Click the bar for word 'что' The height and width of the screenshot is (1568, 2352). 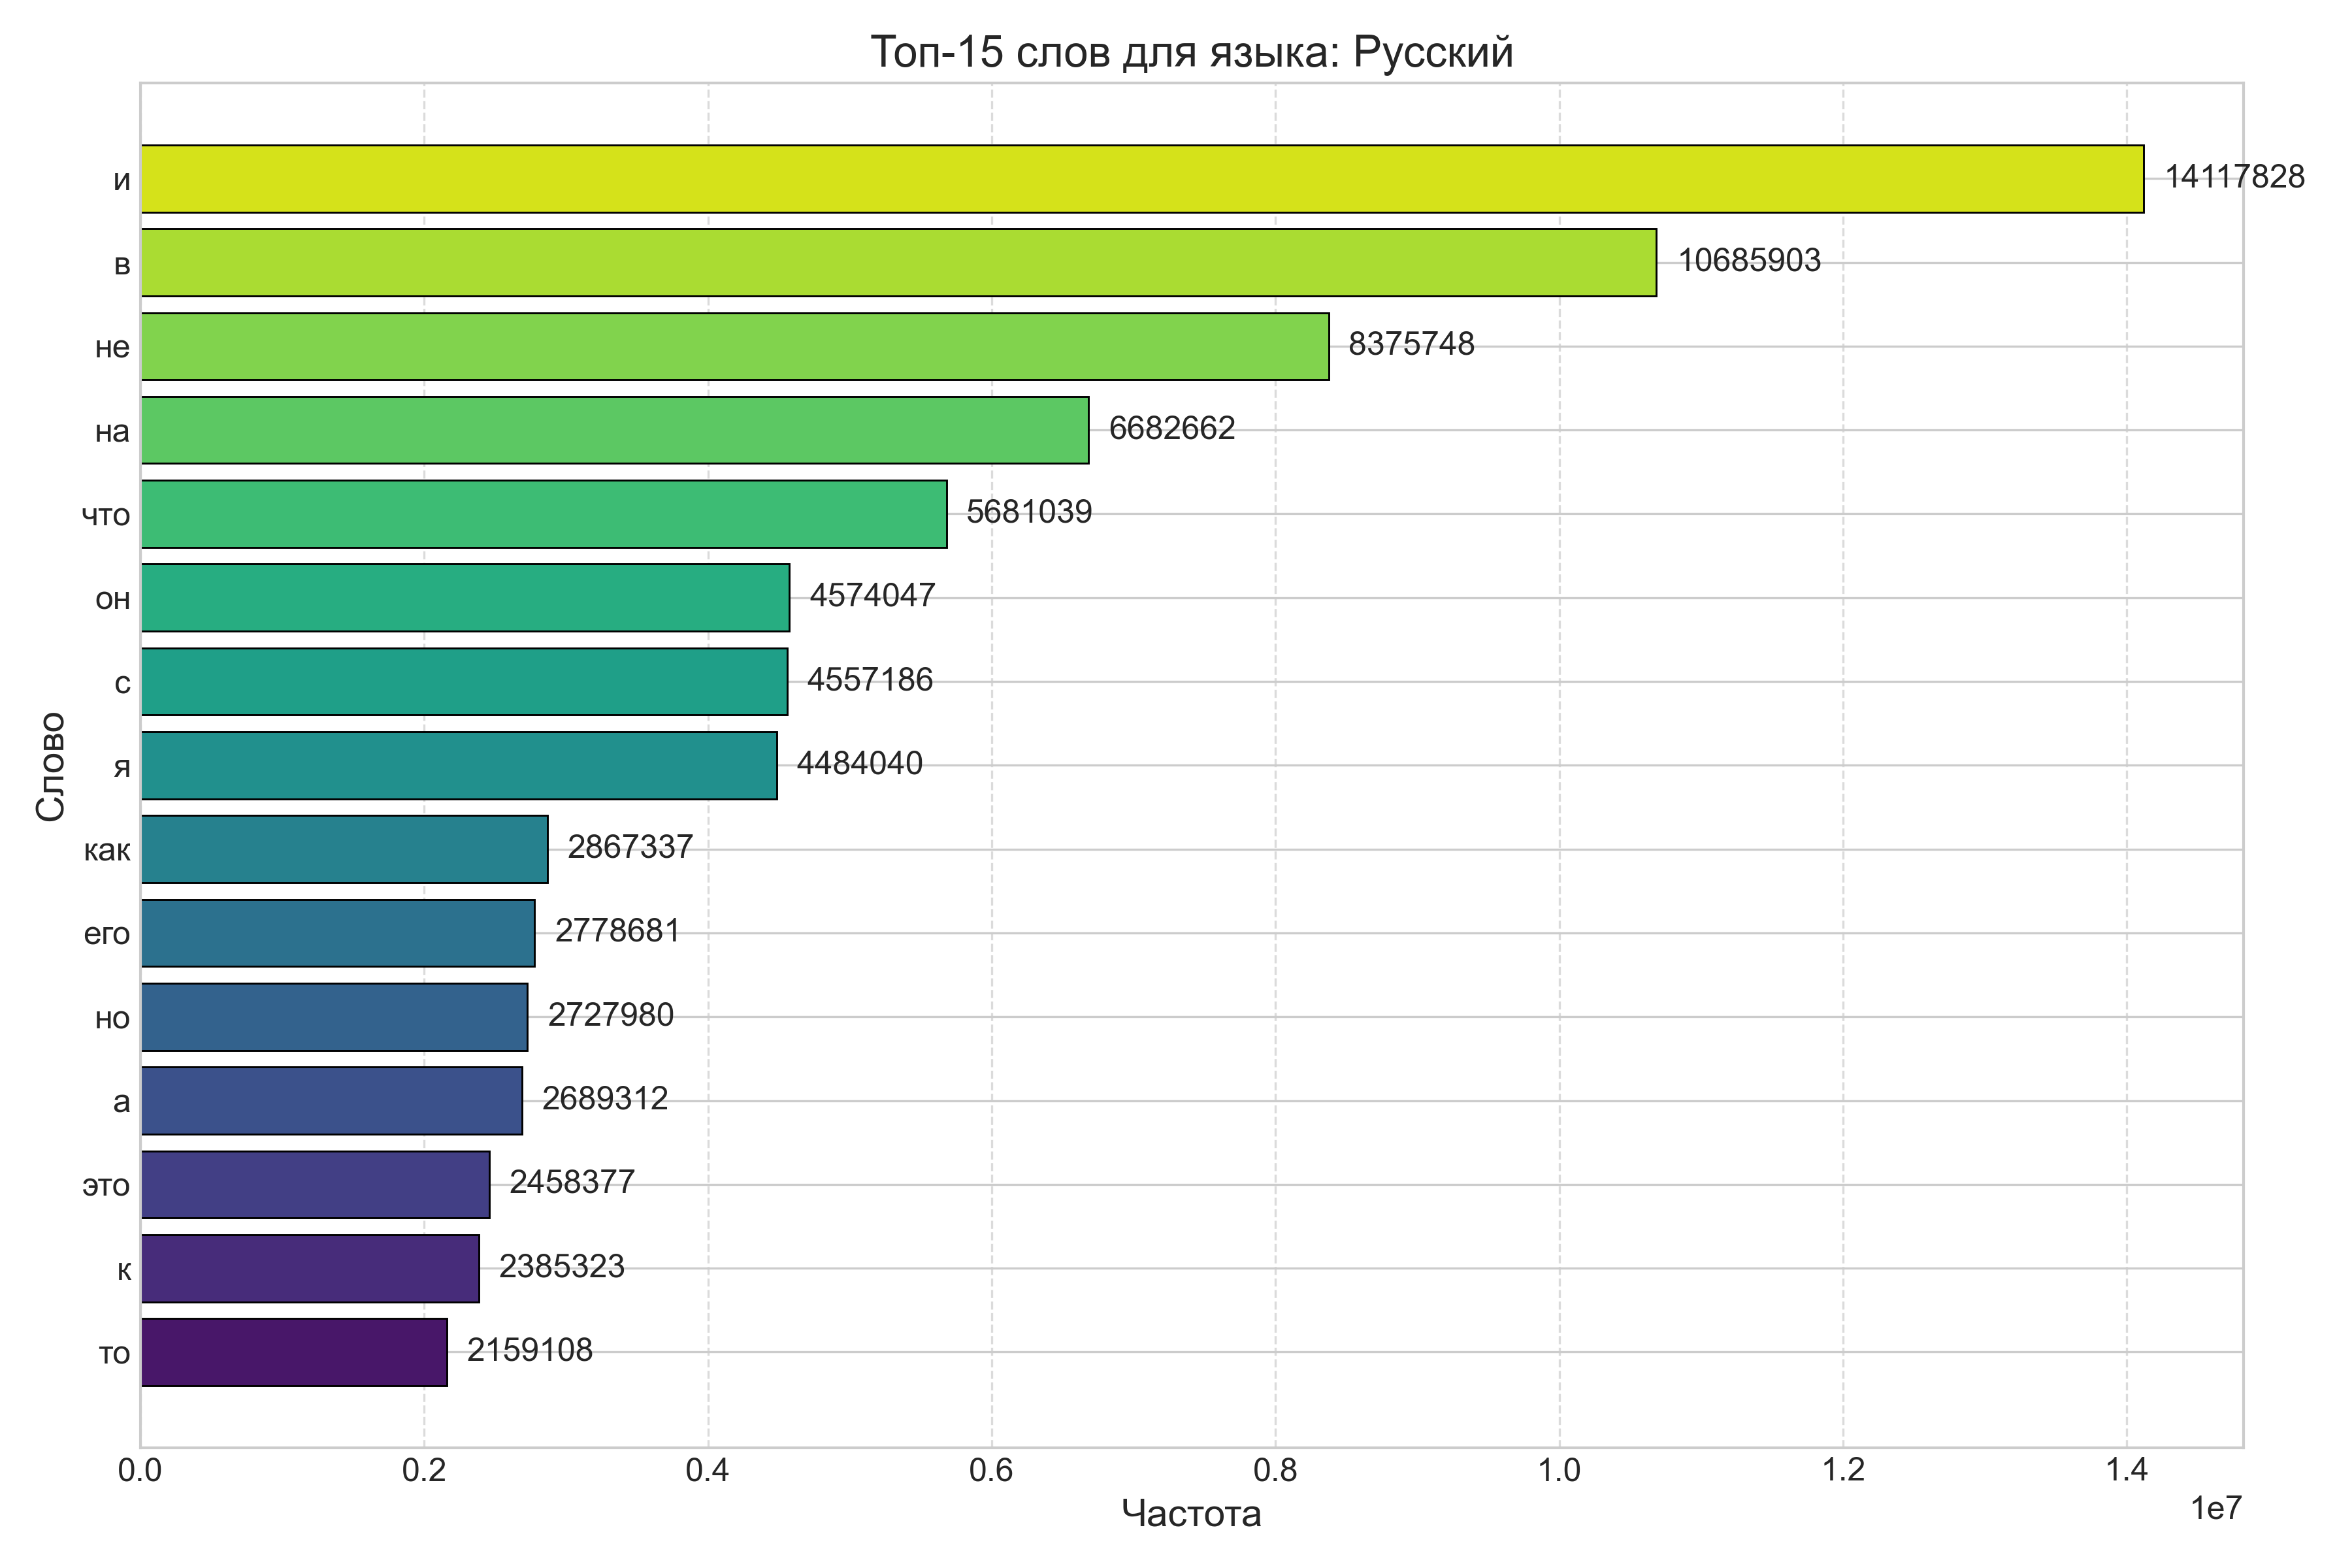[543, 514]
